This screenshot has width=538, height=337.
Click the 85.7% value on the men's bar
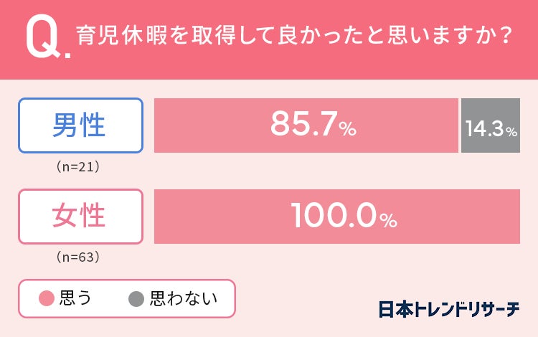tap(305, 125)
